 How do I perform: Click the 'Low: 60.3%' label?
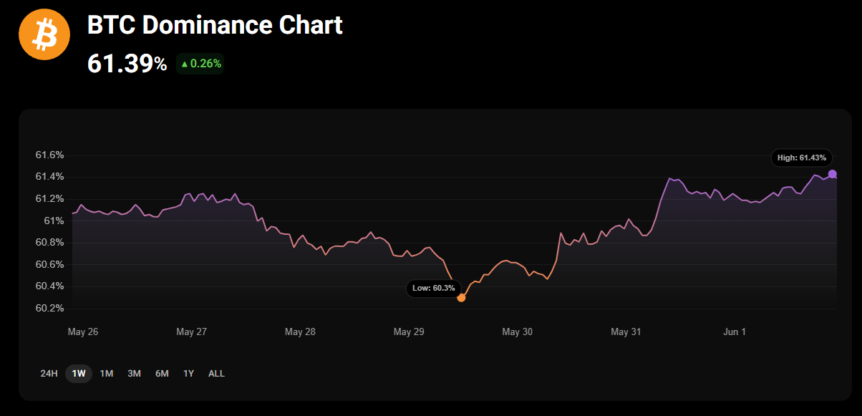click(433, 288)
